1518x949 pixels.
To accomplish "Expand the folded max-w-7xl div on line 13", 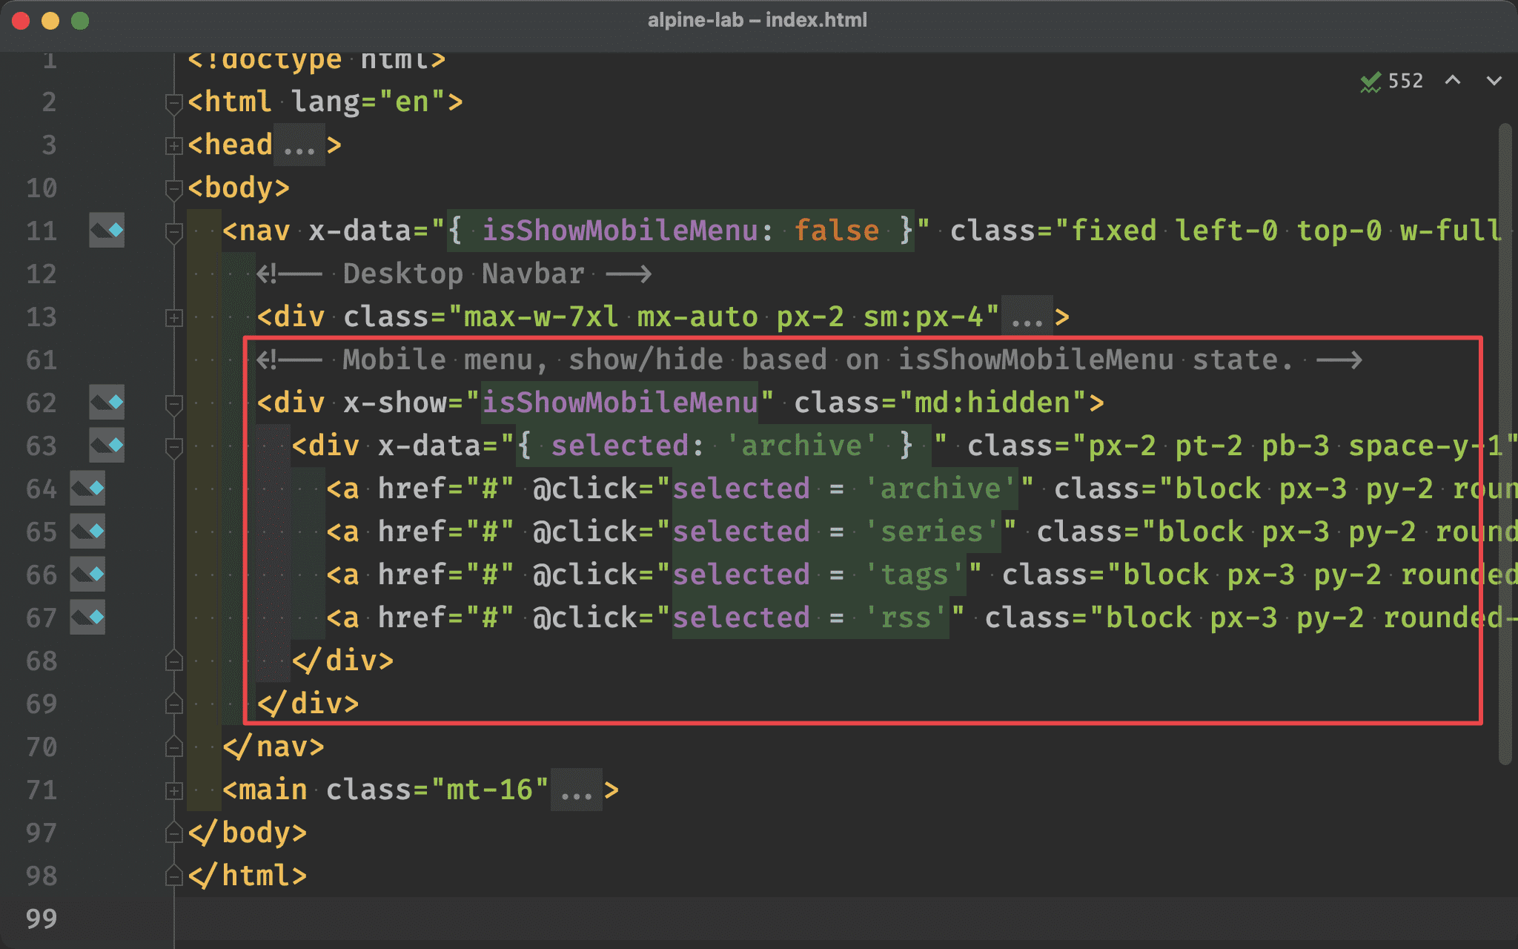I will [x=173, y=318].
